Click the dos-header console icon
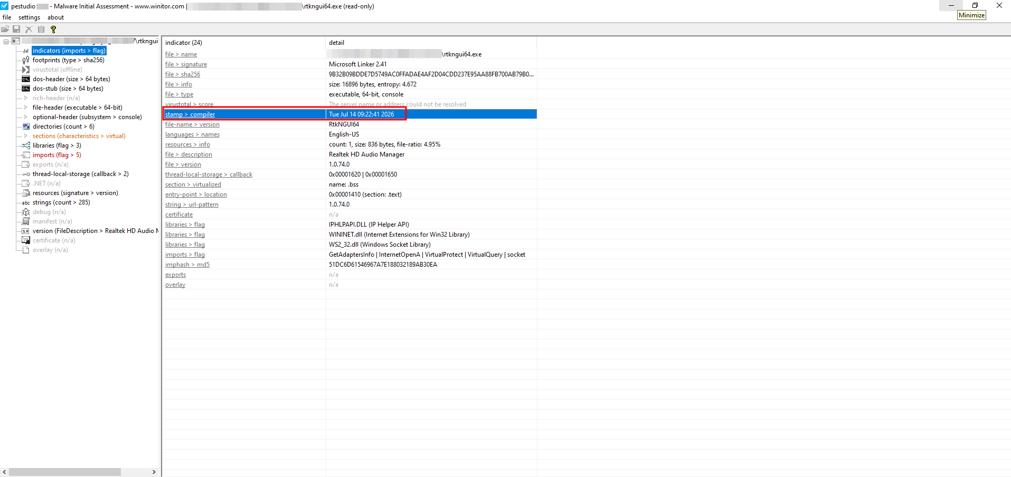 click(x=26, y=79)
